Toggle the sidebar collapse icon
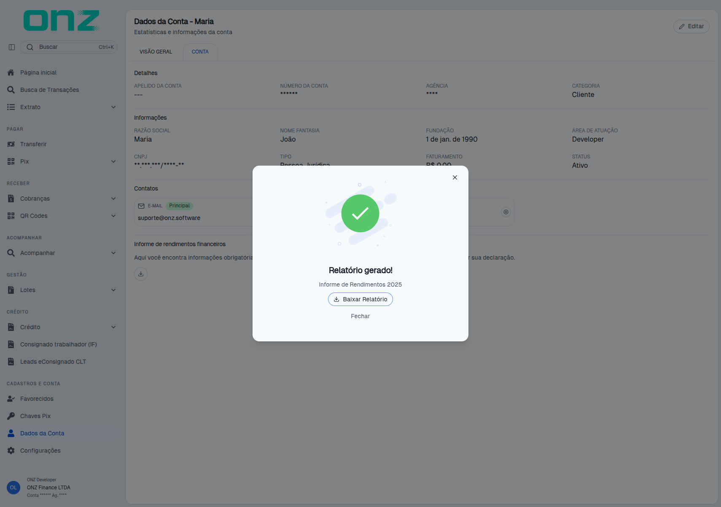This screenshot has height=507, width=721. [x=12, y=47]
